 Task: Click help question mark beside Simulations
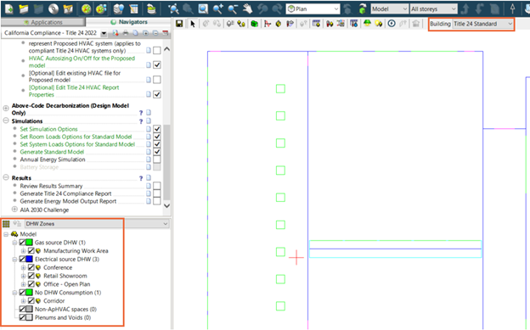point(141,121)
